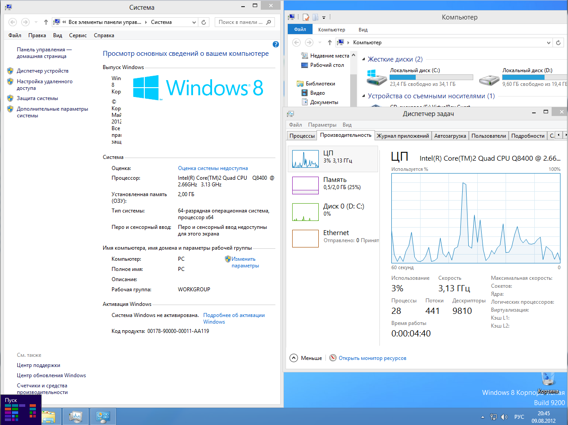Open the Видео library
Image resolution: width=568 pixels, height=425 pixels.
[x=313, y=93]
